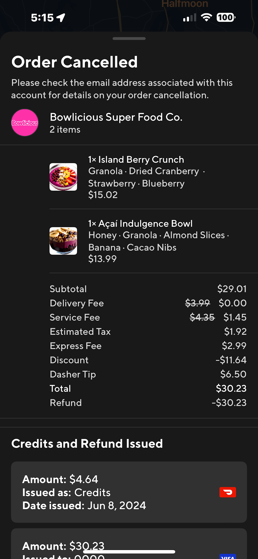Tap the location arrow beside the time
Viewport: 258px width, 559px height.
click(x=61, y=18)
